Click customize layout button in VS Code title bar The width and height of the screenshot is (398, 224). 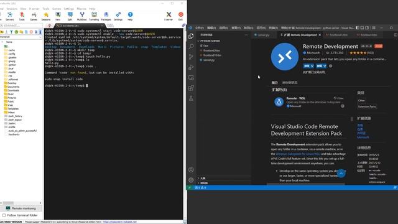(374, 28)
